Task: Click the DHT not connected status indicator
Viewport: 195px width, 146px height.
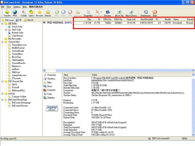Action: click(x=159, y=139)
